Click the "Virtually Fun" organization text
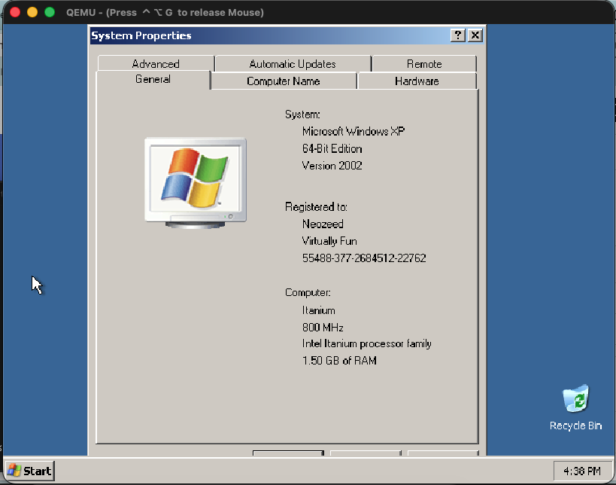616x485 pixels. (x=329, y=241)
